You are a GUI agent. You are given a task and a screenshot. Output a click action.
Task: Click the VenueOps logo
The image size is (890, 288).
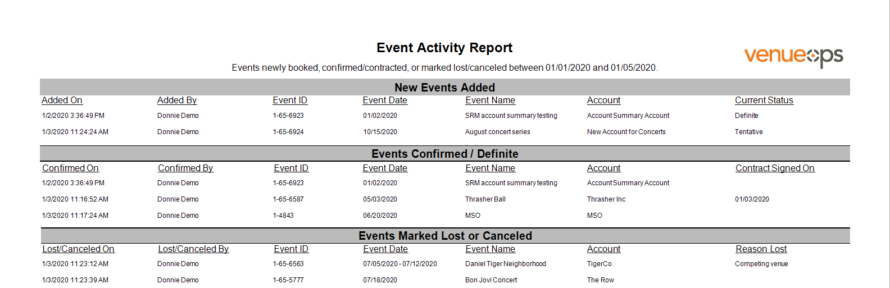click(x=793, y=57)
